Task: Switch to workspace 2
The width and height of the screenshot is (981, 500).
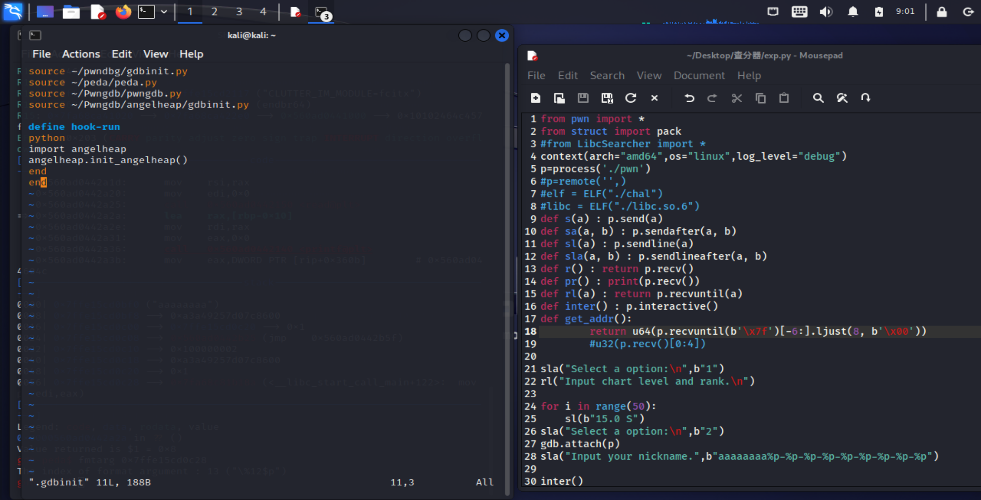Action: click(x=214, y=12)
